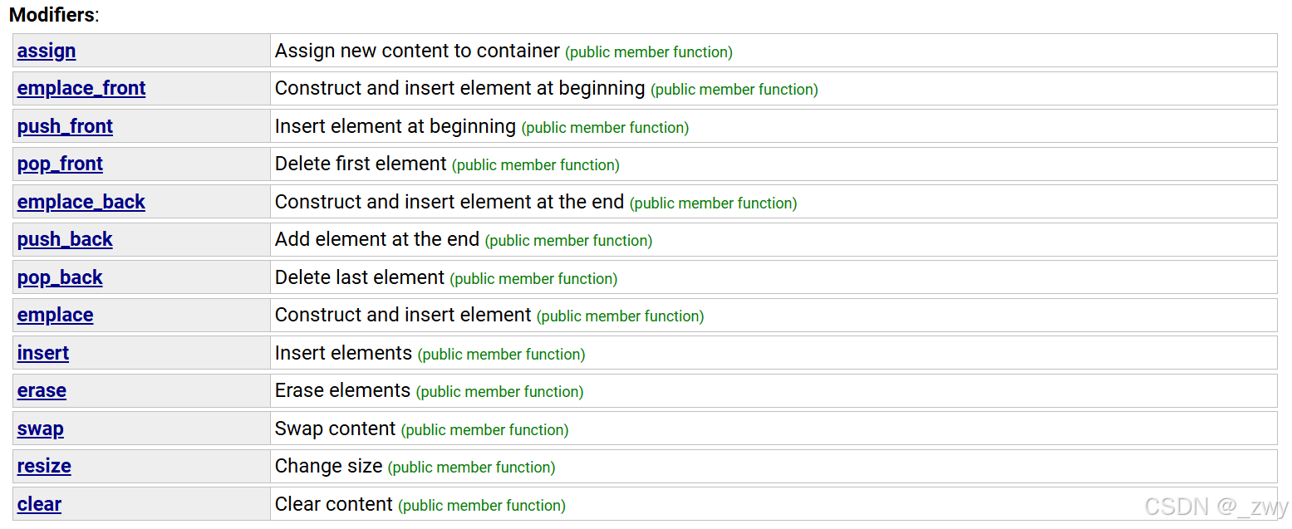This screenshot has height=529, width=1292.
Task: Click the CSDN @_zwy watermark
Action: (x=1216, y=506)
